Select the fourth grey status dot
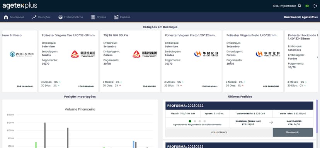 (x=205, y=121)
